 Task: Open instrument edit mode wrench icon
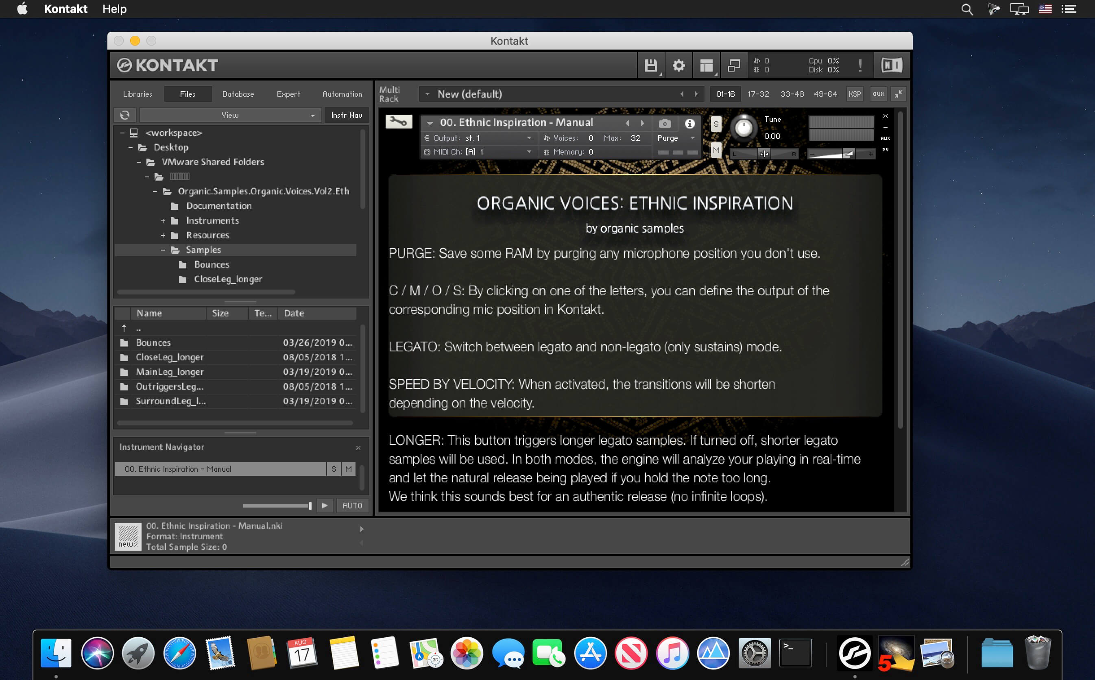coord(399,122)
